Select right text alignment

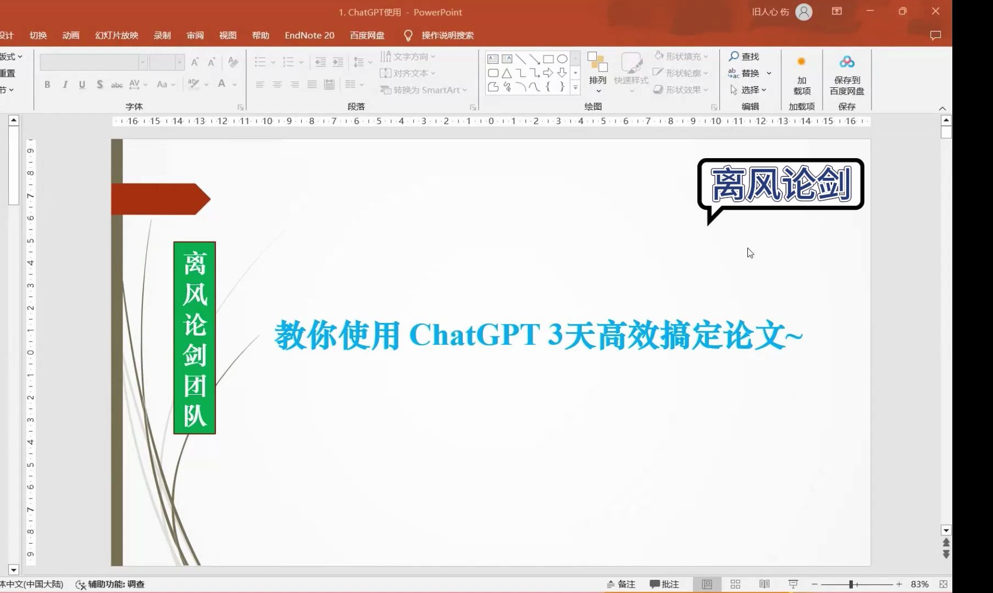click(295, 85)
